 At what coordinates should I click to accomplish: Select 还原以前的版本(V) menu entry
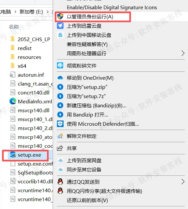click(x=87, y=200)
